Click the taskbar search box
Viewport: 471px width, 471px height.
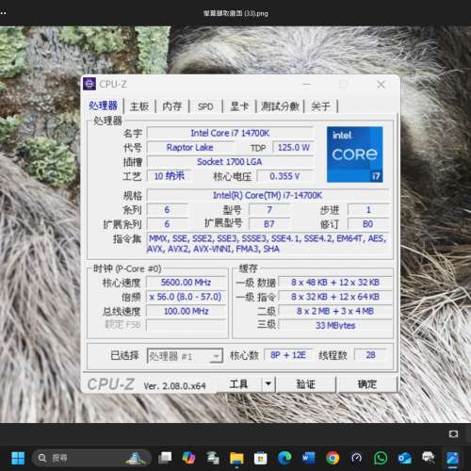click(x=91, y=458)
